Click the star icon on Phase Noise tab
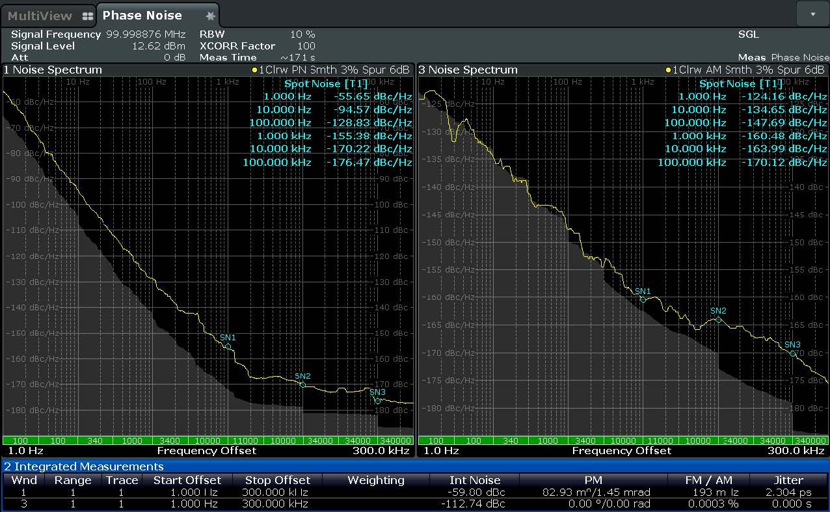830x512 pixels. (210, 16)
